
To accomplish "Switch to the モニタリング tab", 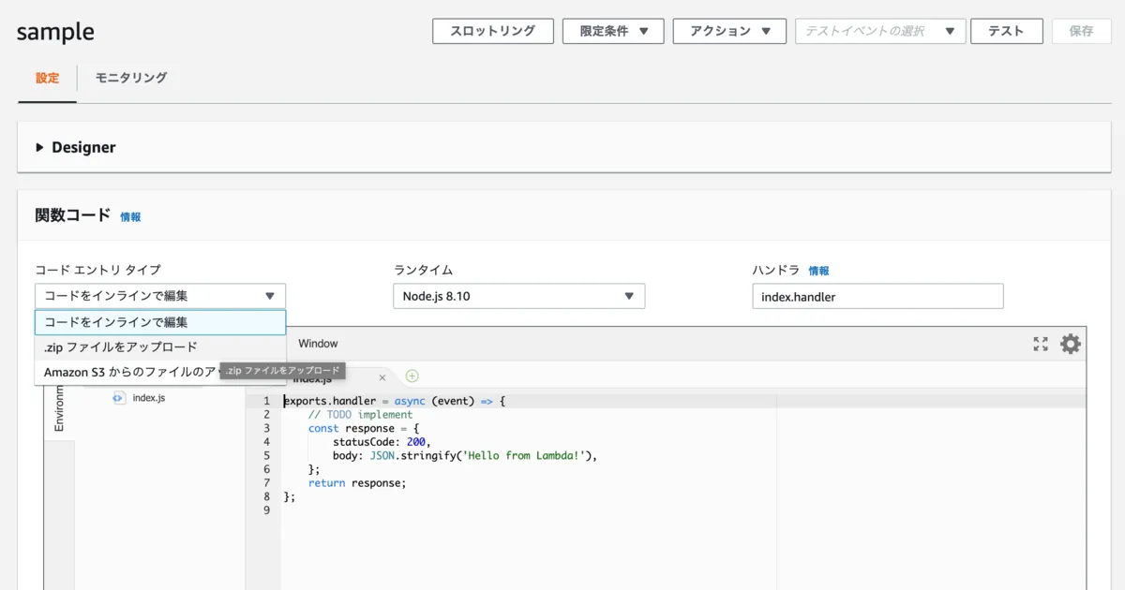I will 130,78.
